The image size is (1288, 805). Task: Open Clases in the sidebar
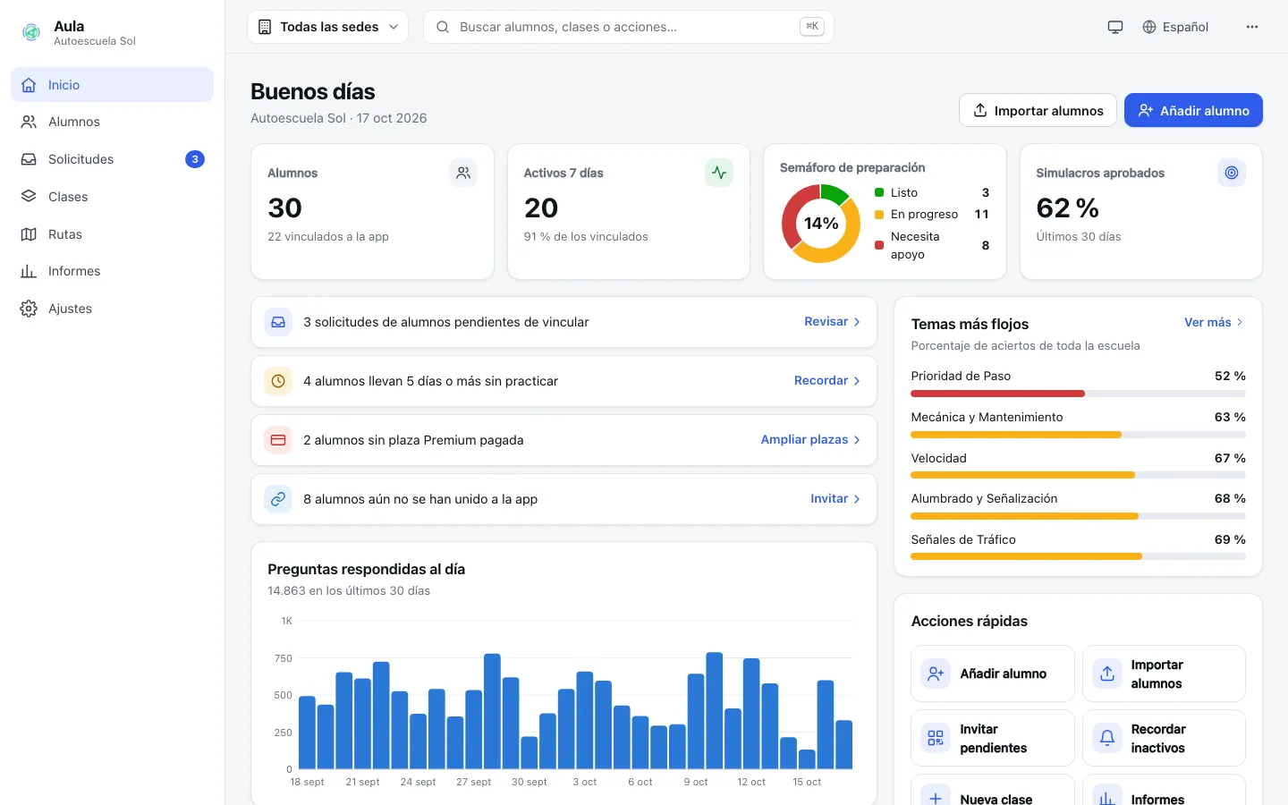coord(112,197)
